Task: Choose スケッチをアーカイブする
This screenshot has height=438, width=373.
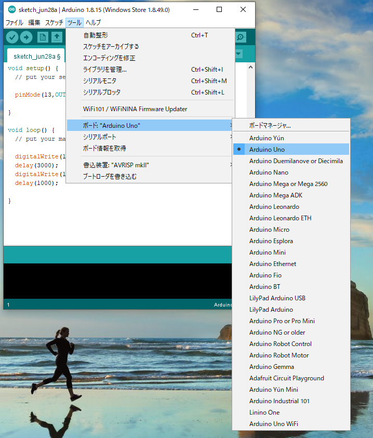Action: pos(150,47)
